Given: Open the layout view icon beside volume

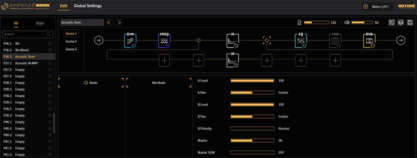Looking at the screenshot, I should click(x=391, y=22).
